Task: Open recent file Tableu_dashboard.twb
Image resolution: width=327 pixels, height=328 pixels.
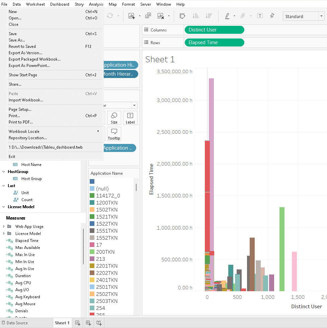Action: (55, 147)
